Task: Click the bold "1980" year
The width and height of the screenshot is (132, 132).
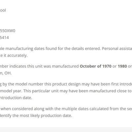Action: click(x=122, y=66)
